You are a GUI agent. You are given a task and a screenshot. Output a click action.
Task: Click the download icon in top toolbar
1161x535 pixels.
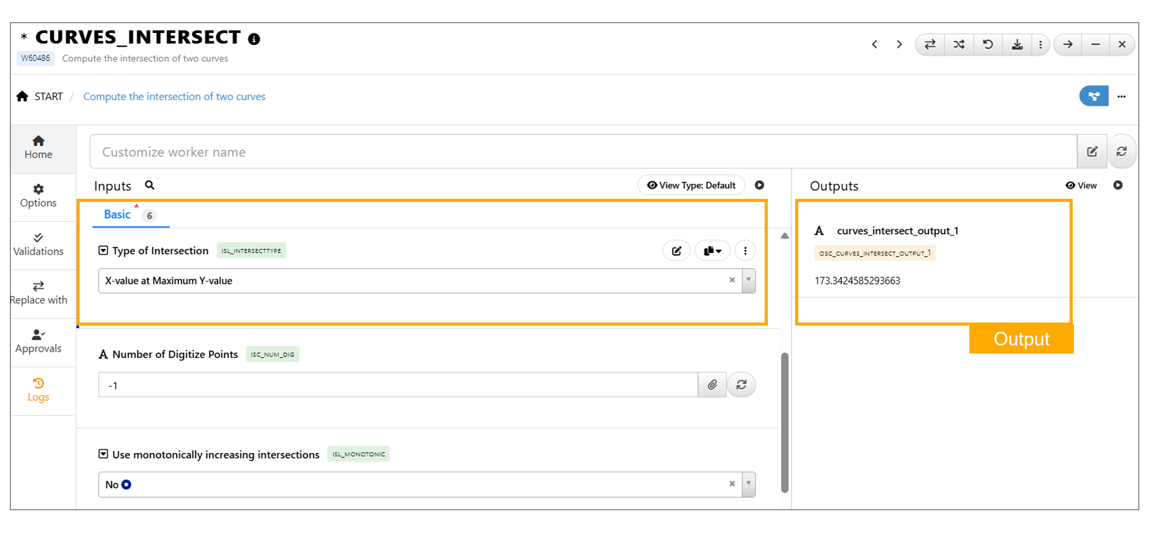1017,45
